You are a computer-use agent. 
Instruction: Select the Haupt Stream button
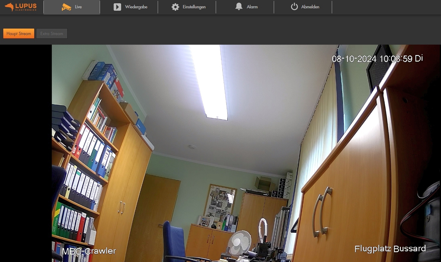(x=19, y=34)
